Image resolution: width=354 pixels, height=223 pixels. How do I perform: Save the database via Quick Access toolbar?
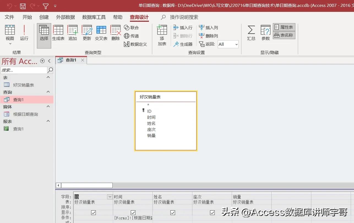coord(23,6)
